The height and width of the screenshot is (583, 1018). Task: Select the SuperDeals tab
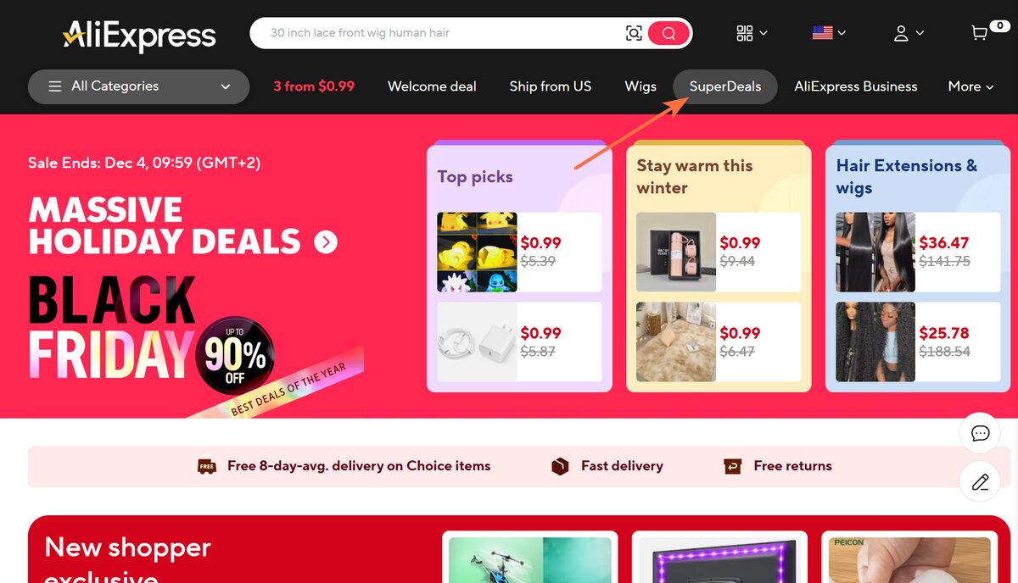(x=725, y=86)
